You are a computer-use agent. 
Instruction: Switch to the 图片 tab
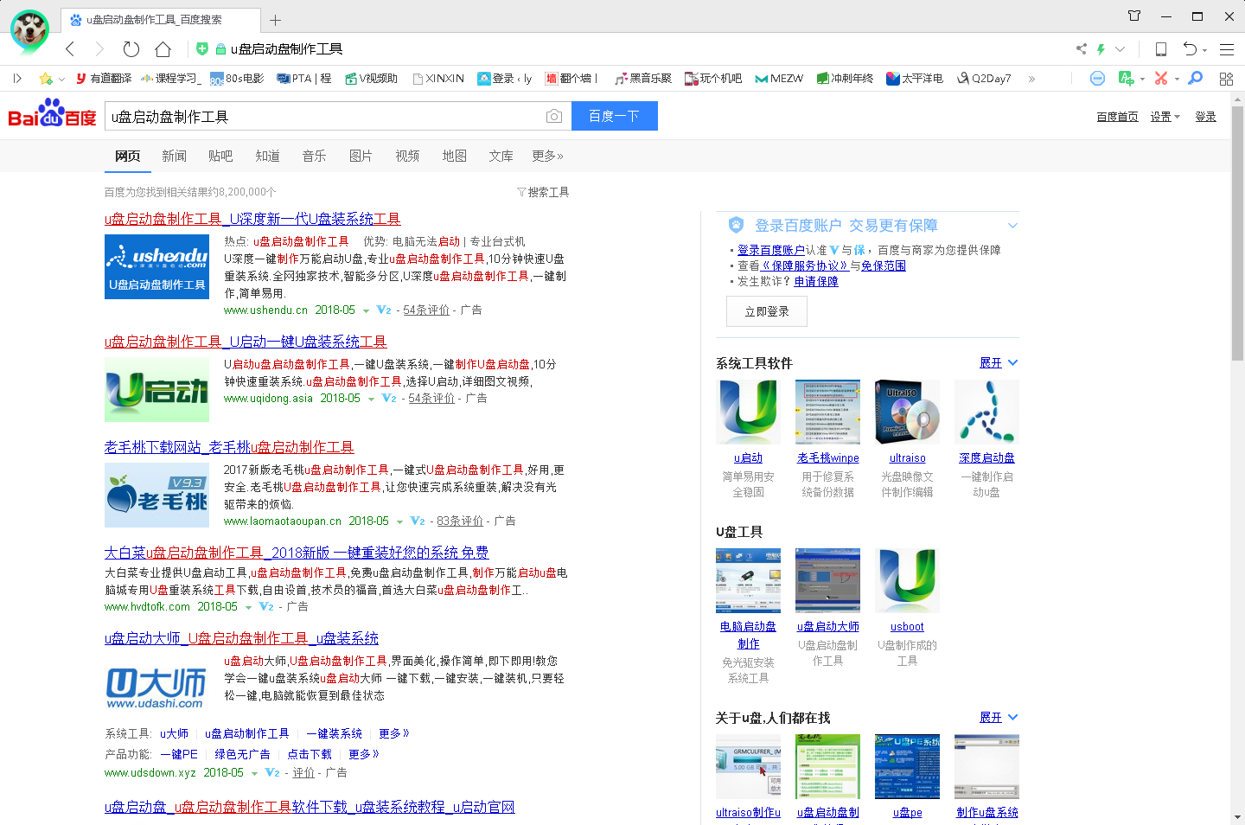pyautogui.click(x=361, y=156)
